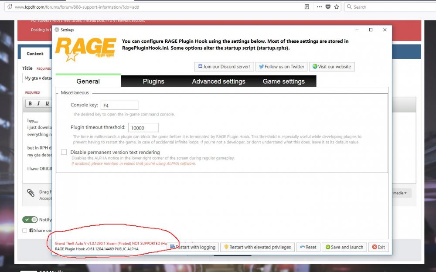Click the Plugin timeout threshold field

(x=143, y=128)
